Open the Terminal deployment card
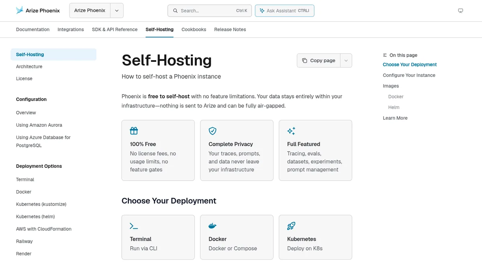Image resolution: width=482 pixels, height=264 pixels. (158, 237)
